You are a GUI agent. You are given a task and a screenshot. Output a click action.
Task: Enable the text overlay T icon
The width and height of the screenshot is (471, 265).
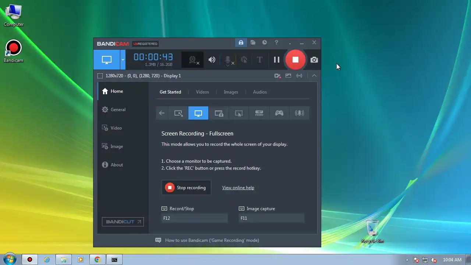[x=260, y=60]
